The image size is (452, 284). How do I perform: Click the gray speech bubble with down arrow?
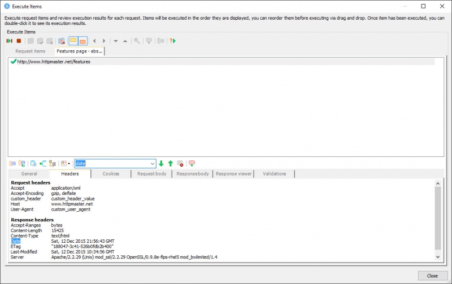point(149,41)
